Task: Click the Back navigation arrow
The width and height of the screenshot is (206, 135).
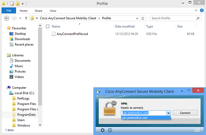Action: tap(7, 18)
